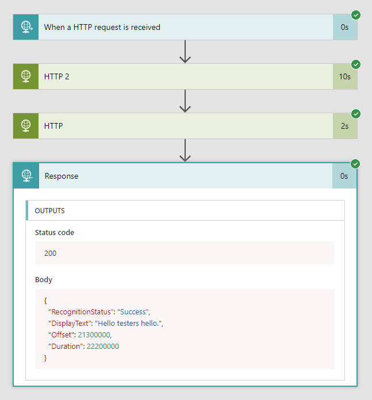Expand the 'When a HTTP request is received' step
The height and width of the screenshot is (400, 372).
coord(184,27)
